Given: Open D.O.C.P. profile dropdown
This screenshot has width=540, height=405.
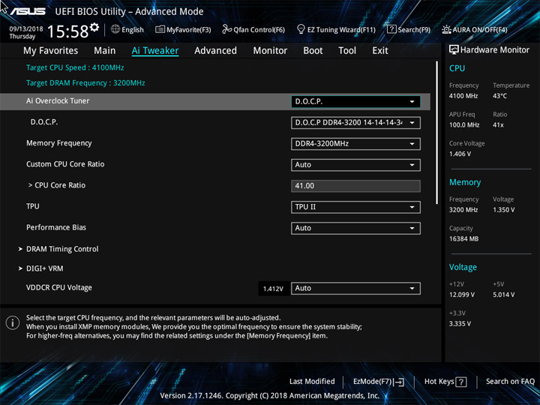Looking at the screenshot, I should point(355,123).
